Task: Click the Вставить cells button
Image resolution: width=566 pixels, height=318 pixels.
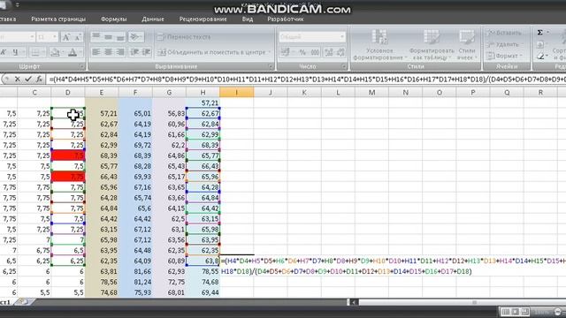Action: (x=504, y=33)
